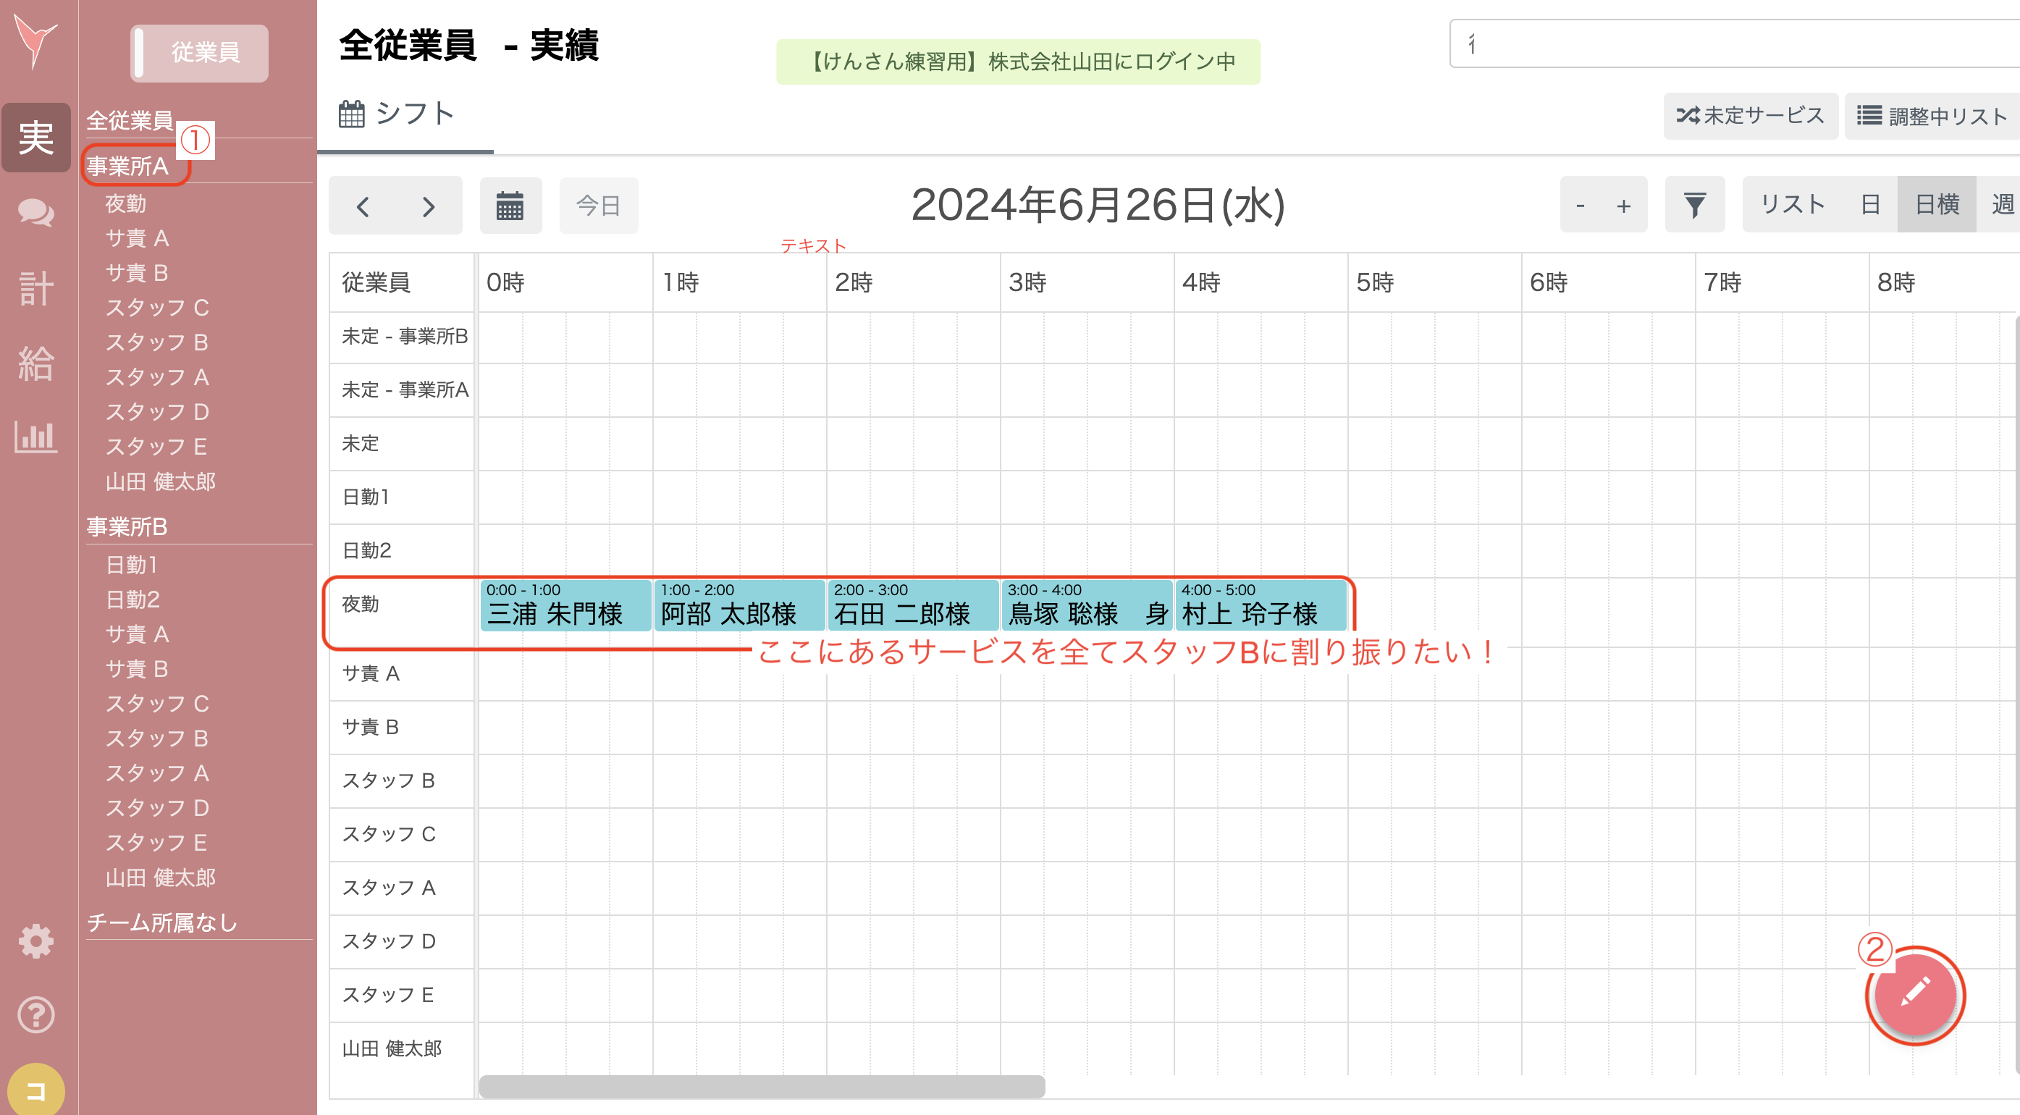Image resolution: width=2020 pixels, height=1115 pixels.
Task: Open the 未定サービス list
Action: point(1750,115)
